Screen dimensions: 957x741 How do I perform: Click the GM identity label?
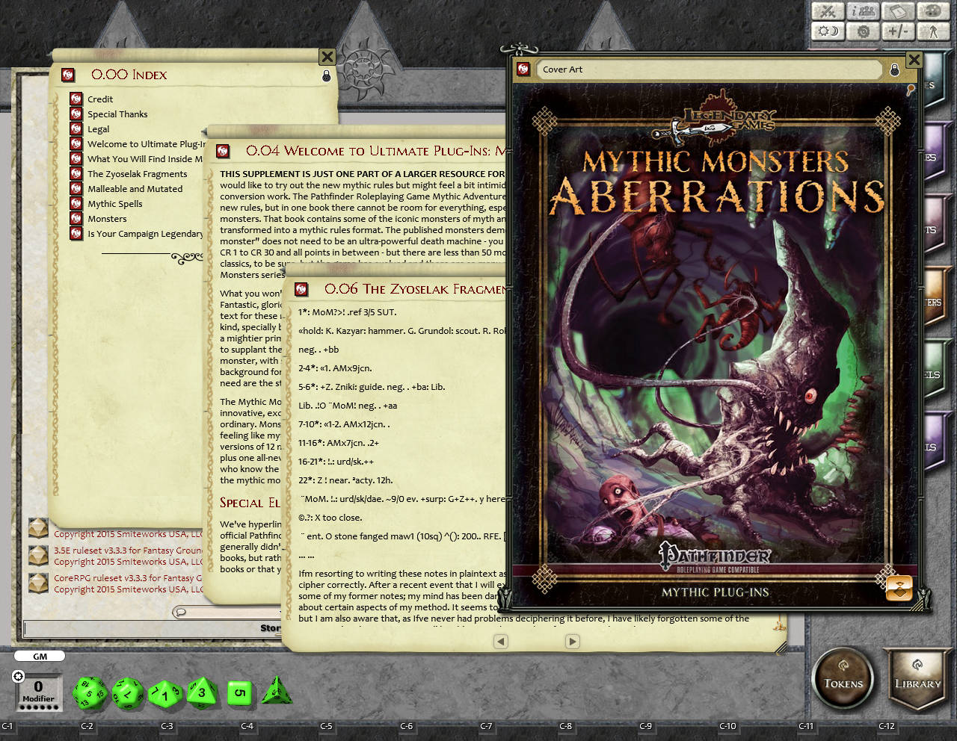[39, 656]
